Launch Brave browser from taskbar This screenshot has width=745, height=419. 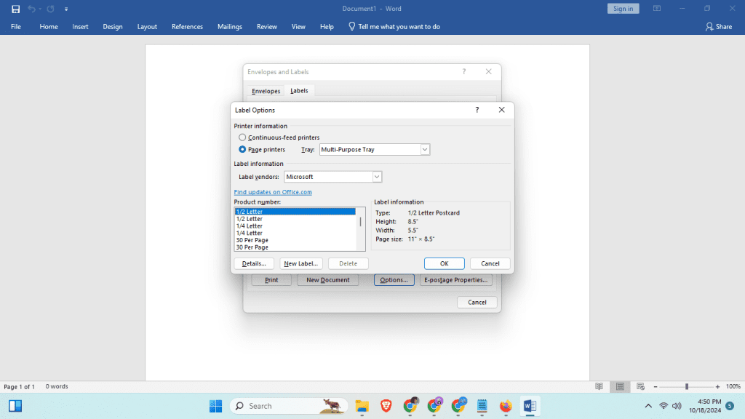386,406
